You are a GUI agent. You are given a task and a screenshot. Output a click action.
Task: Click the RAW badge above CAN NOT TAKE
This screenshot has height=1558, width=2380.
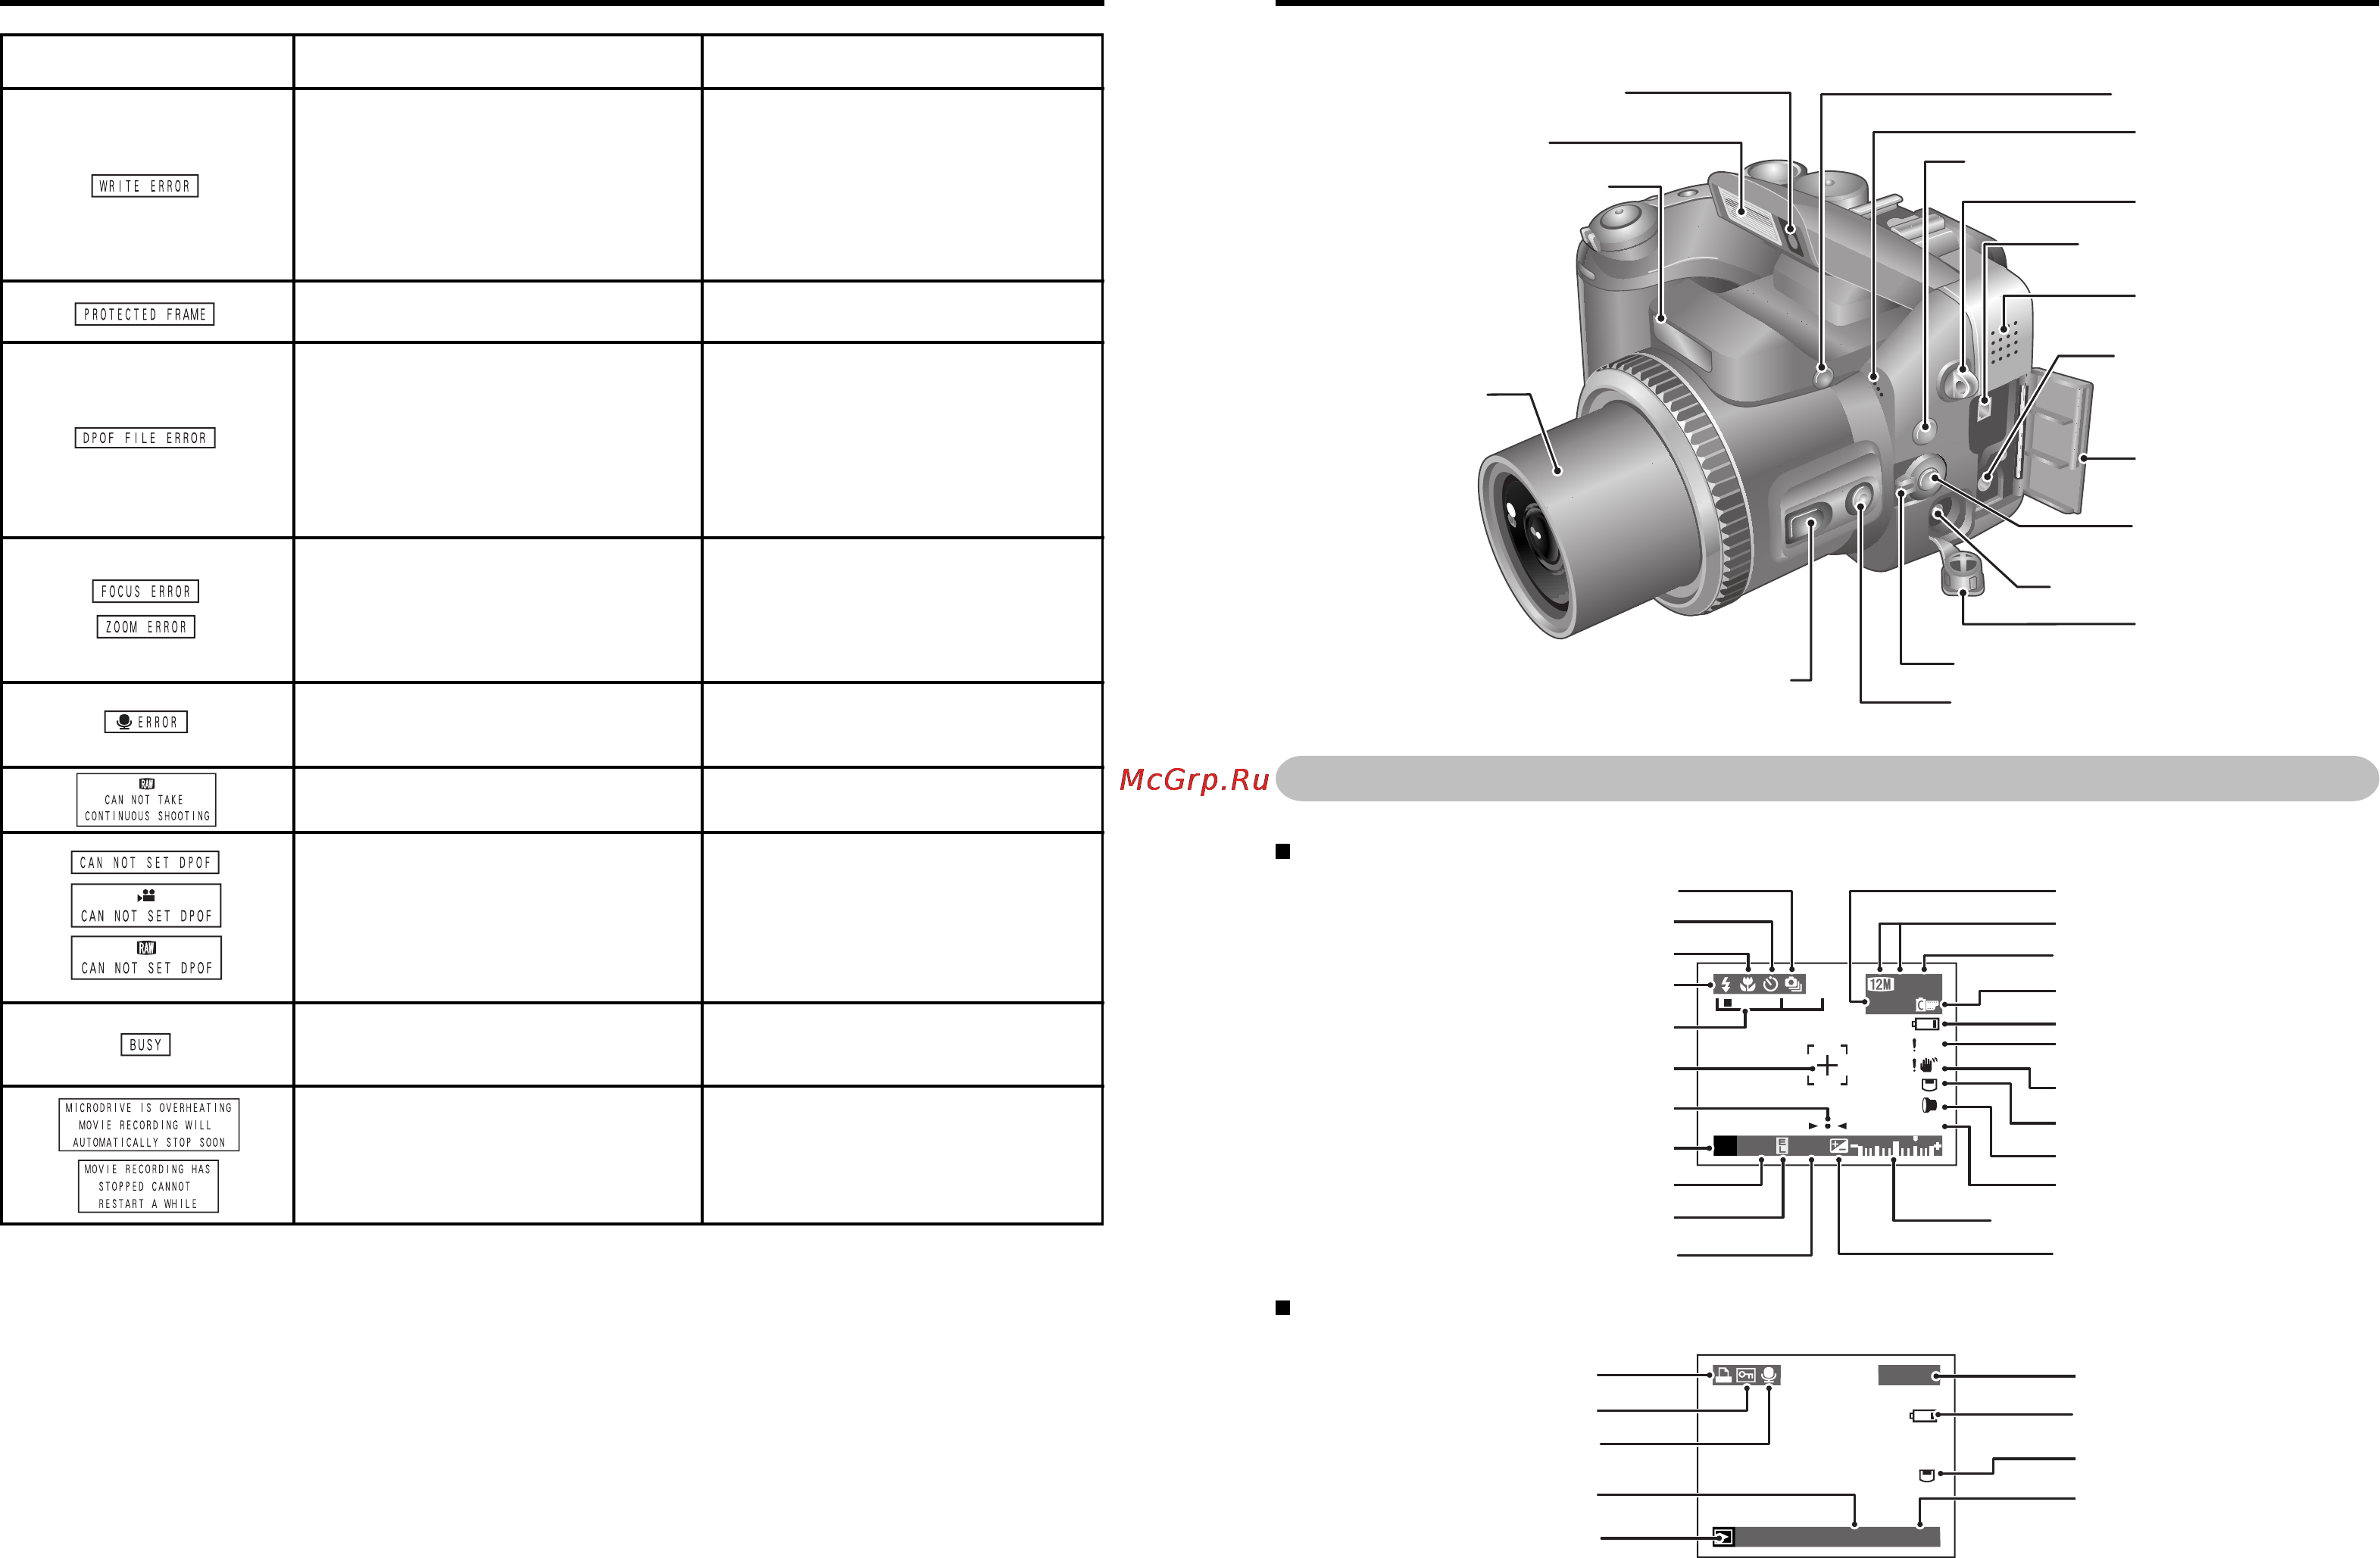147,784
